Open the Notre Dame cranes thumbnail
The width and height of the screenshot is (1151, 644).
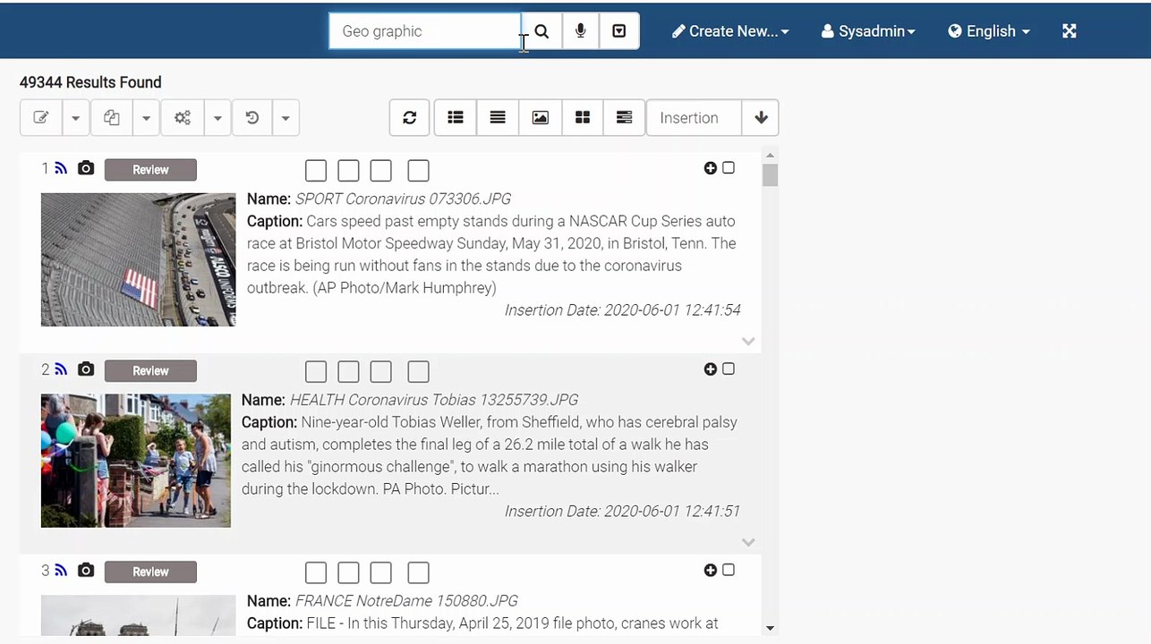pyautogui.click(x=138, y=615)
